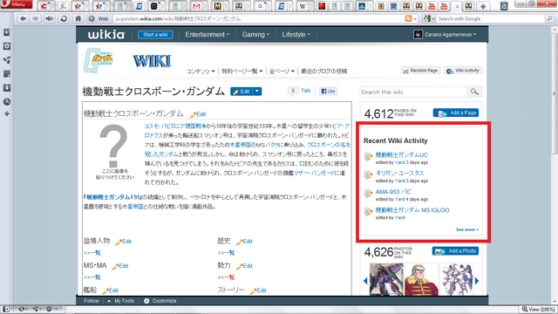Viewport: 558px width, 314px height.
Task: Open the sidebar history clock panel
Action: [x=6, y=102]
